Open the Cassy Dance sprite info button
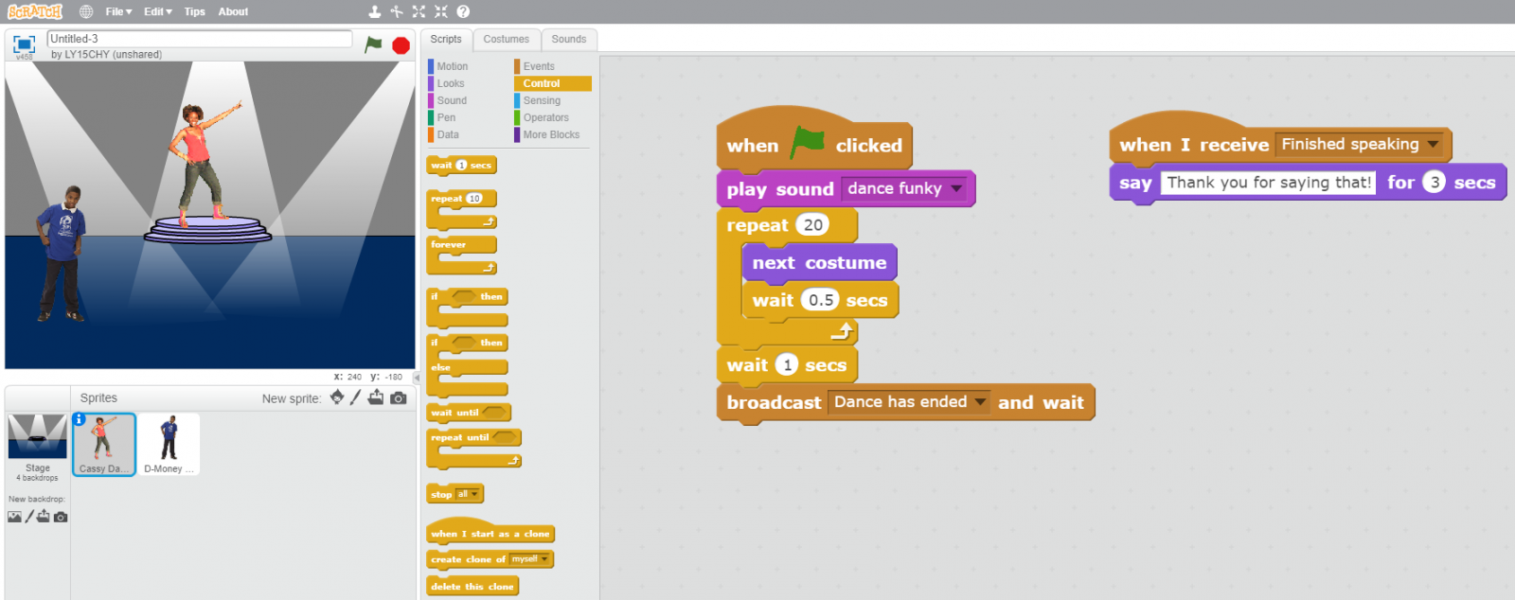This screenshot has width=1515, height=600. (x=80, y=419)
